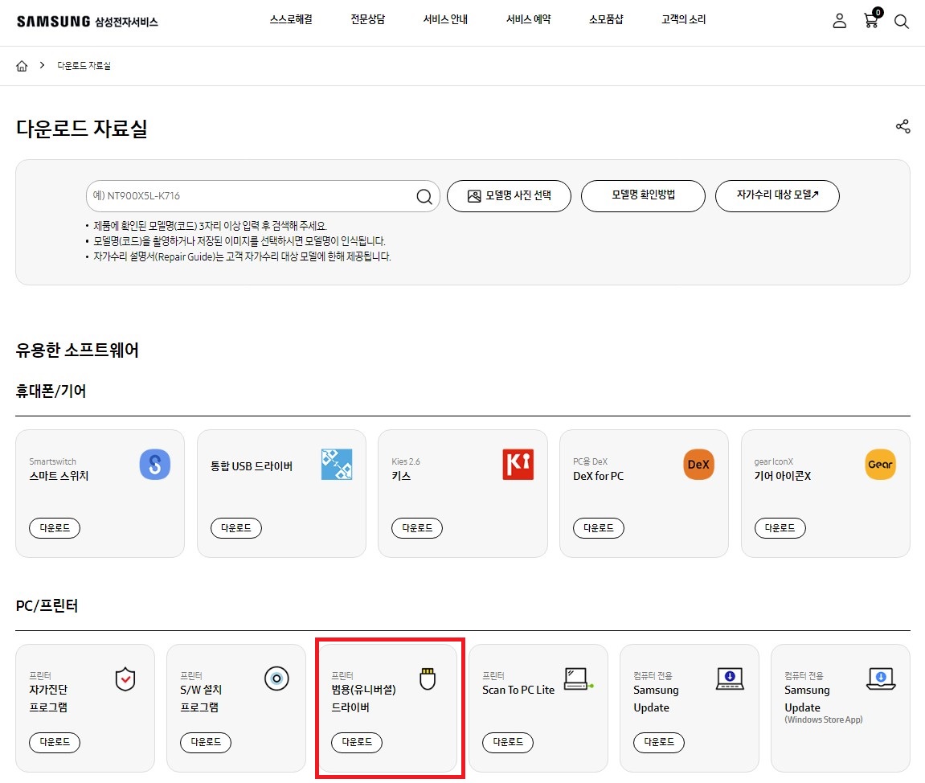Download 범용(유니버셜) 드라이버
The height and width of the screenshot is (783, 925).
(357, 742)
